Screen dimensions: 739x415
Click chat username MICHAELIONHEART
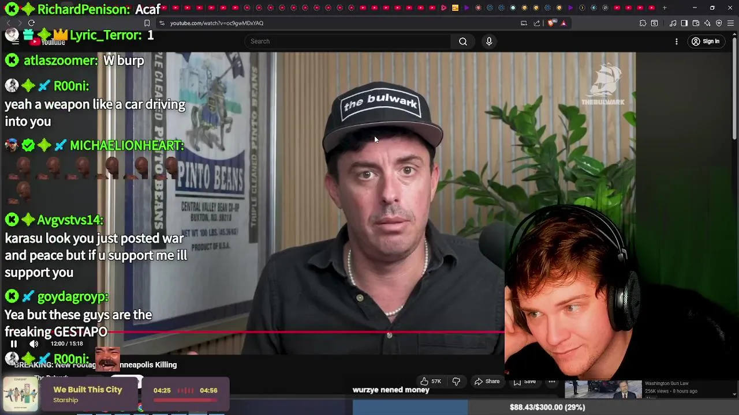click(127, 145)
